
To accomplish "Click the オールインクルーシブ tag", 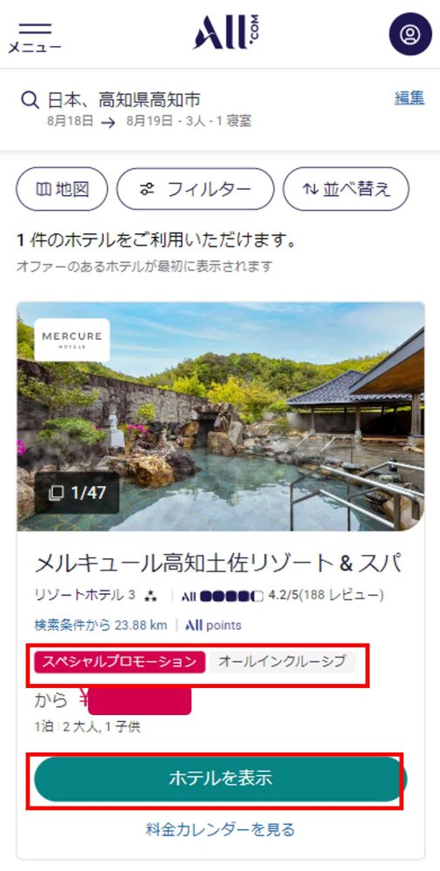I will coord(282,662).
